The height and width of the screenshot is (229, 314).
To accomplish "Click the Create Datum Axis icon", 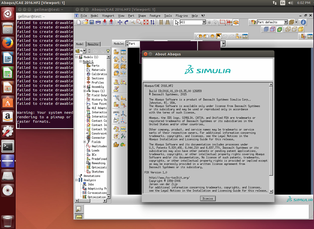I will [x=123, y=113].
